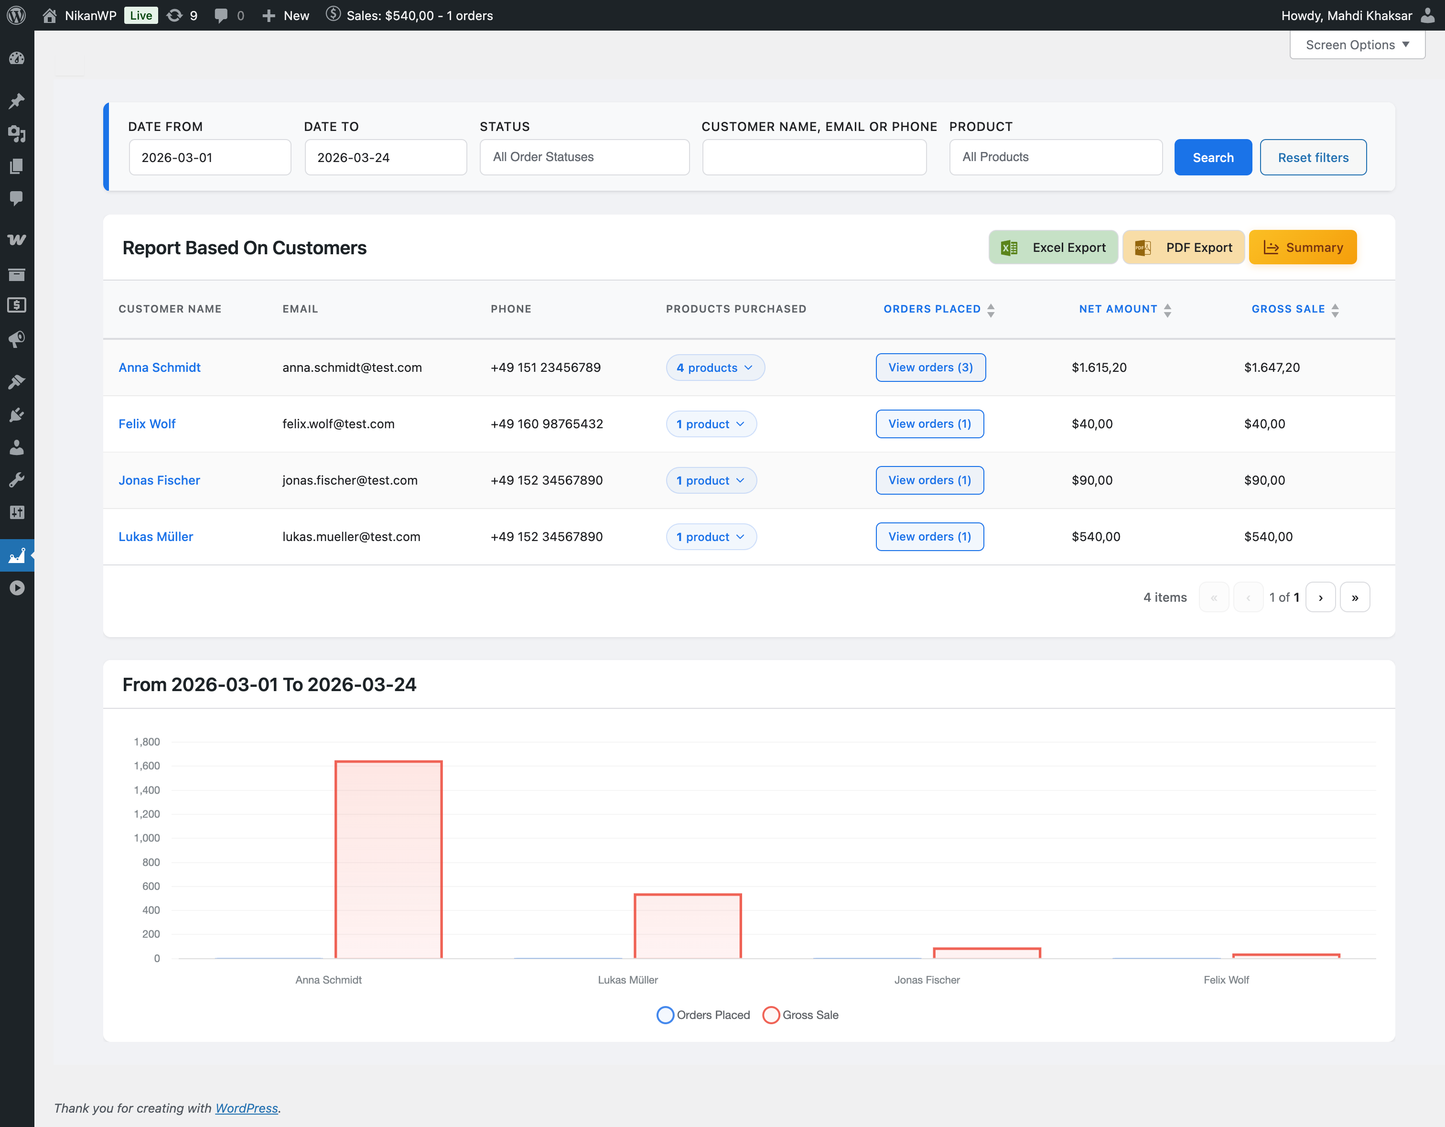Open the WordPress Dashboard icon
This screenshot has width=1445, height=1127.
(17, 58)
